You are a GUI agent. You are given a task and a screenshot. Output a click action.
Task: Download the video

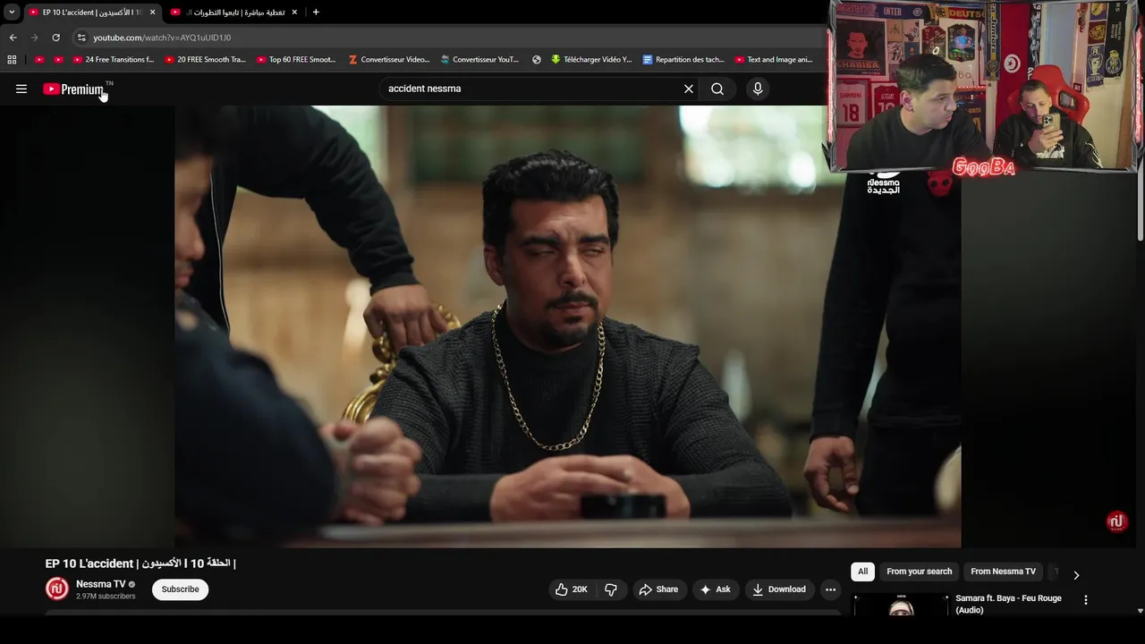779,589
